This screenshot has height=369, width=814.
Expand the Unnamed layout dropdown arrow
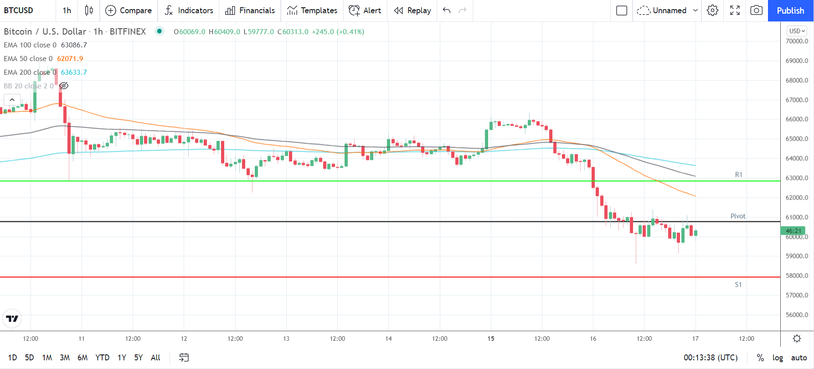pyautogui.click(x=696, y=10)
